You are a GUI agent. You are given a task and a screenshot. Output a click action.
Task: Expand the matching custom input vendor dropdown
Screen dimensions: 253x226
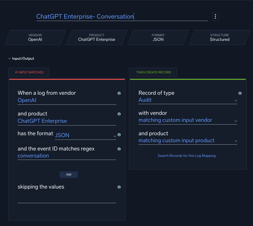(x=187, y=120)
